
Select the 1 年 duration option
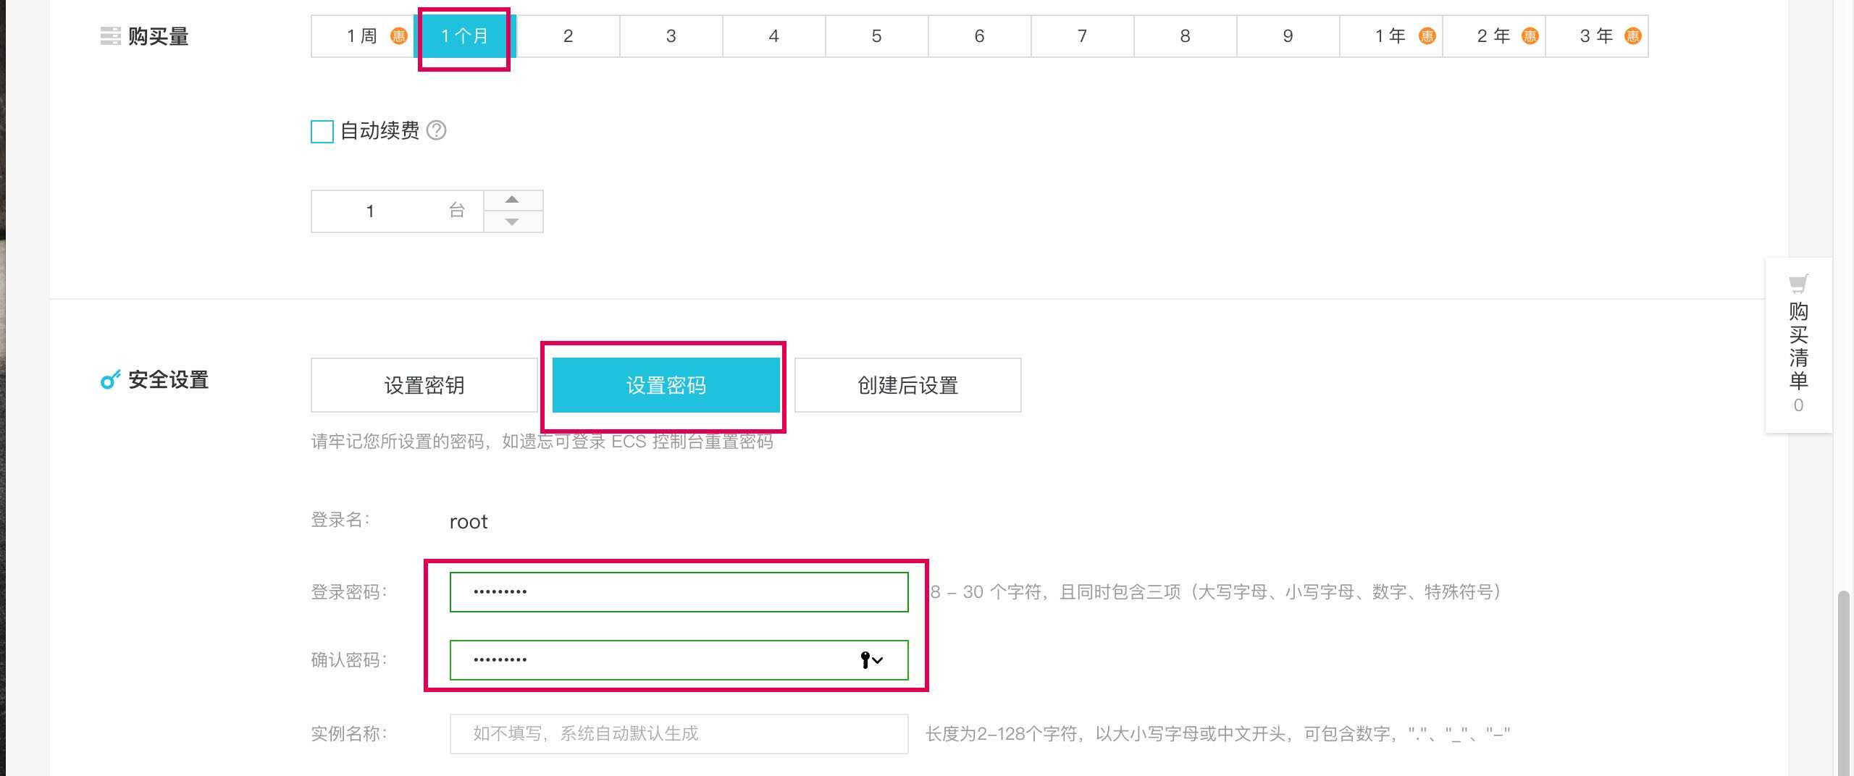pyautogui.click(x=1391, y=36)
